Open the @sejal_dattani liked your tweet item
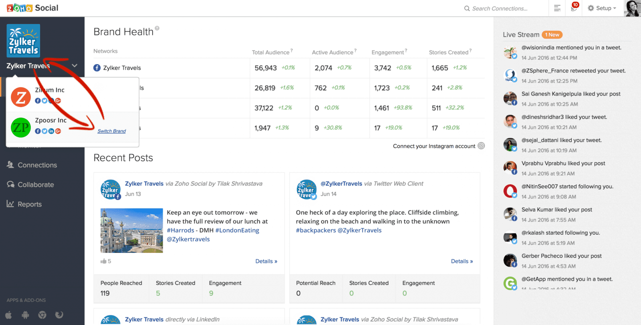 point(567,145)
